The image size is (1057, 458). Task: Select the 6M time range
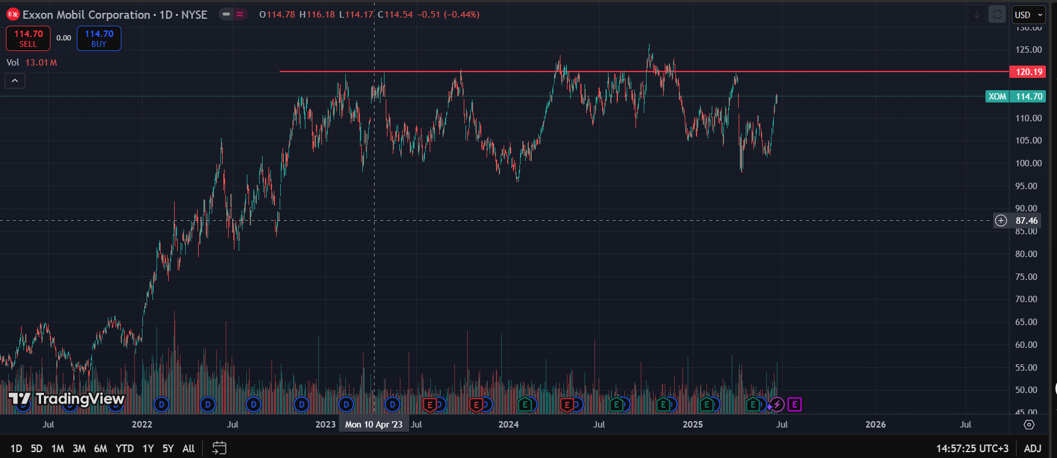tap(101, 449)
